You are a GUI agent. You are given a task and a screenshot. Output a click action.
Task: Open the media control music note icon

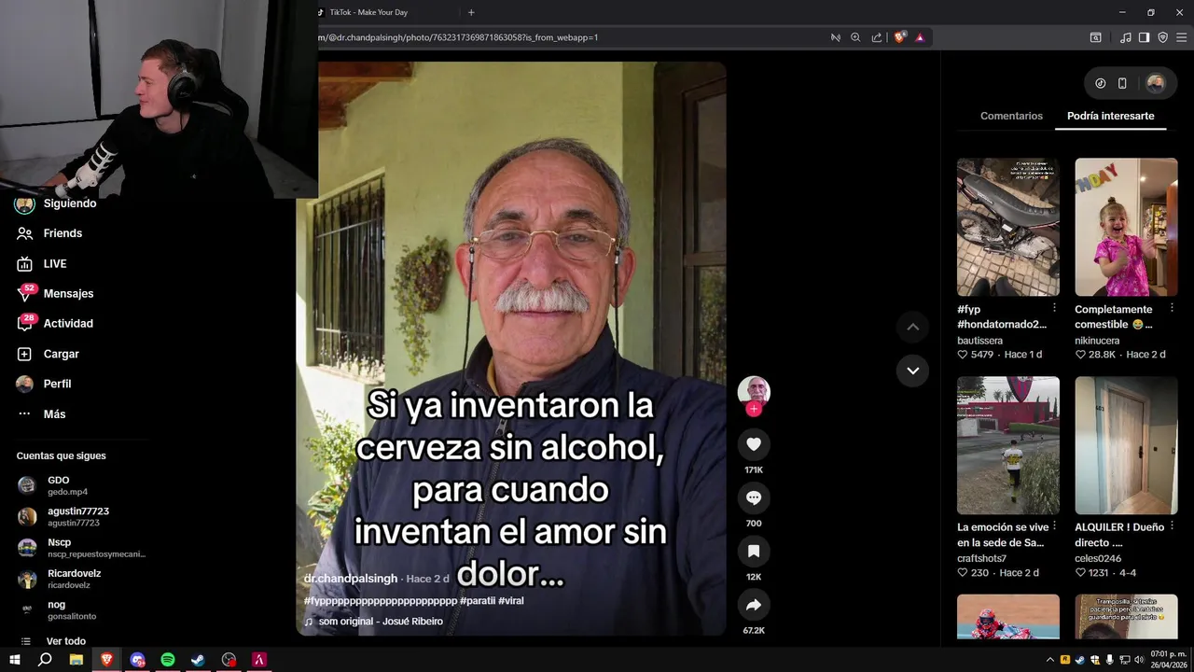pyautogui.click(x=1125, y=37)
